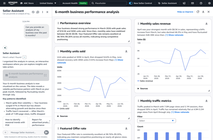
Task: Grab the Monthly sales revenue drag handle
Action: tap(138, 24)
